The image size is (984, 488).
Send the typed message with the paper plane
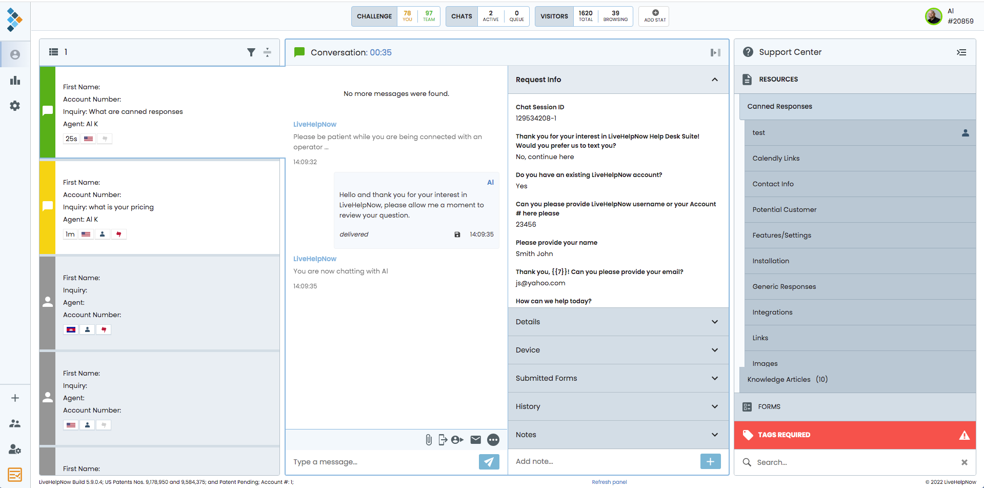[488, 462]
